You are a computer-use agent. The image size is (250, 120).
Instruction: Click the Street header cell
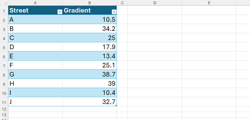pyautogui.click(x=31, y=11)
